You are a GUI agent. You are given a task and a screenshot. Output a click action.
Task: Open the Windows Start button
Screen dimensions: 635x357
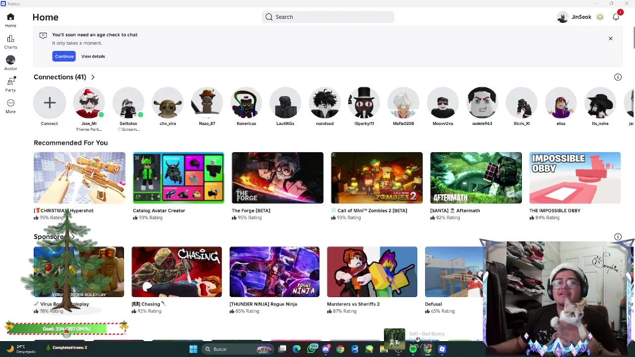click(193, 349)
